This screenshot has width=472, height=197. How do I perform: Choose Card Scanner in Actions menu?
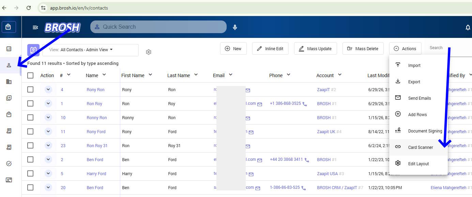click(x=418, y=147)
